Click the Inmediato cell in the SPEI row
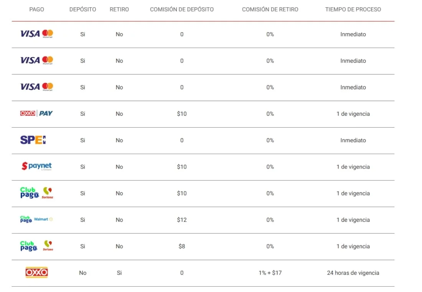 click(353, 140)
